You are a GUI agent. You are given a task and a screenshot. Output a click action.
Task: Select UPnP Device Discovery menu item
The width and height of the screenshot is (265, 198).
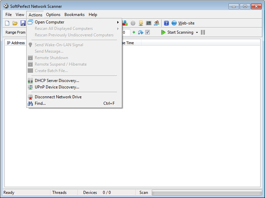74,87
